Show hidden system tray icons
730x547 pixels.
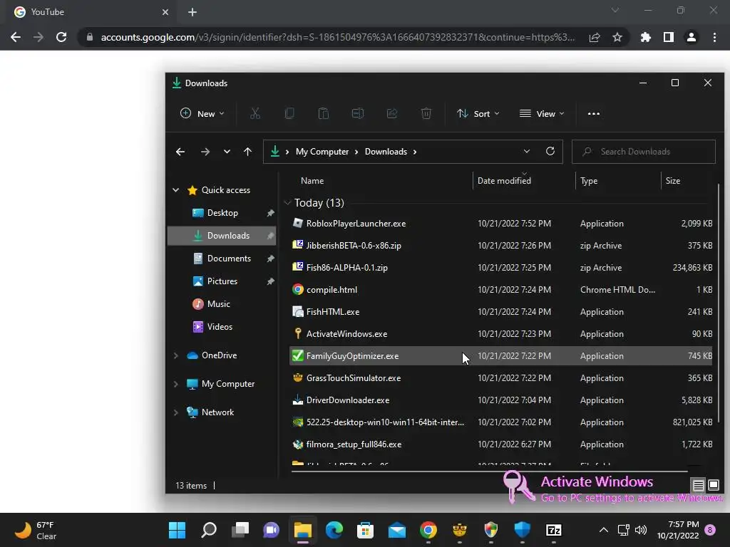[x=603, y=530]
